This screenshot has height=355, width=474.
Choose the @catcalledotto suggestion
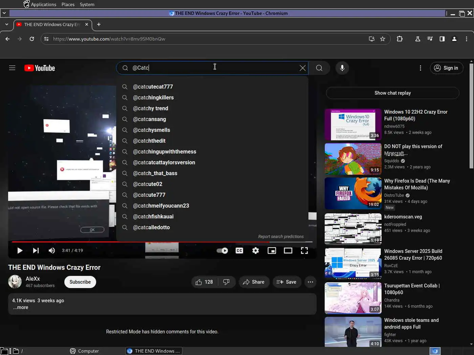[212, 228]
